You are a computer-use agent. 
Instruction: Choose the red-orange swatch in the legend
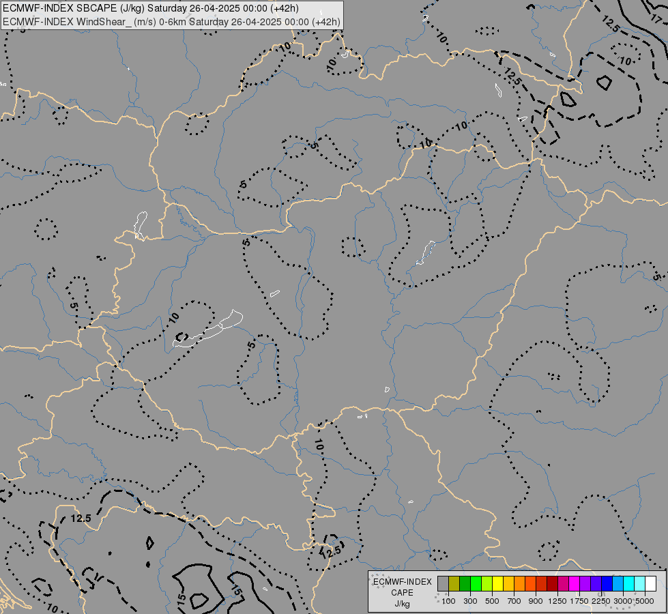click(530, 584)
